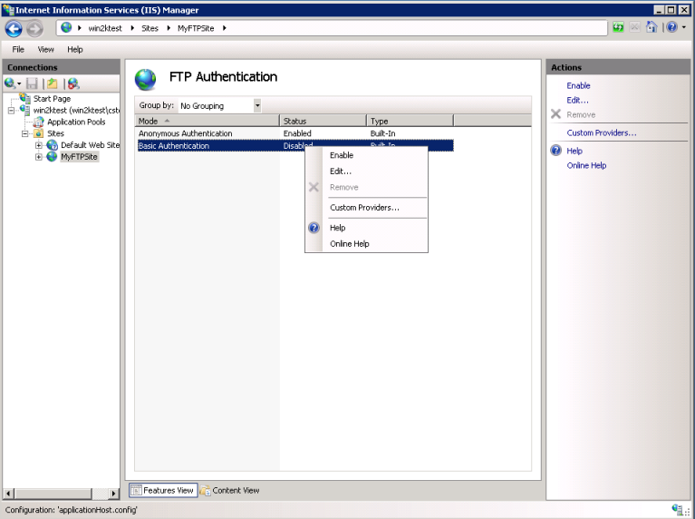Image resolution: width=695 pixels, height=519 pixels.
Task: Sort by the Type column header
Action: click(410, 121)
